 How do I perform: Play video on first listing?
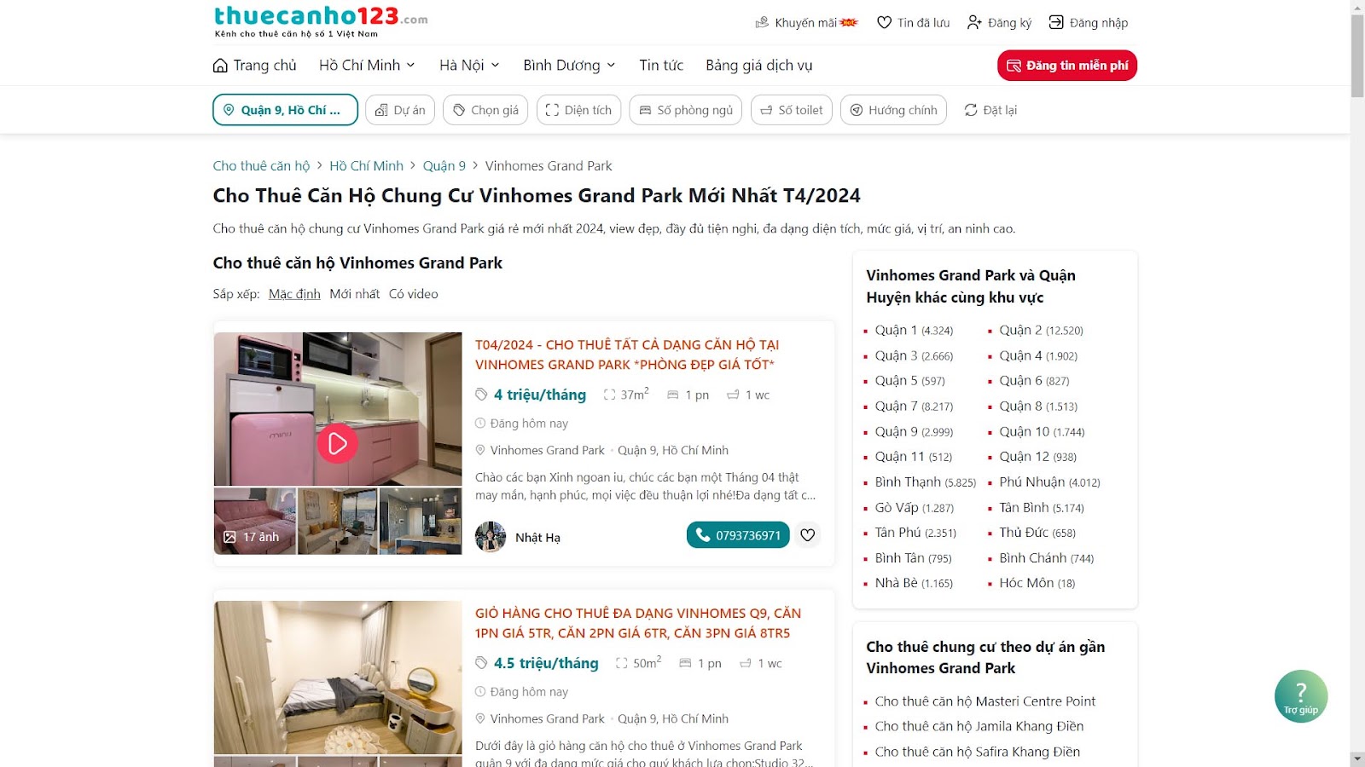(338, 443)
